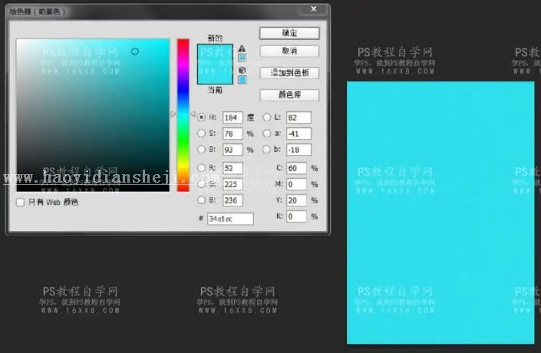Select the B brightness radio button
The height and width of the screenshot is (353, 541).
pyautogui.click(x=201, y=150)
